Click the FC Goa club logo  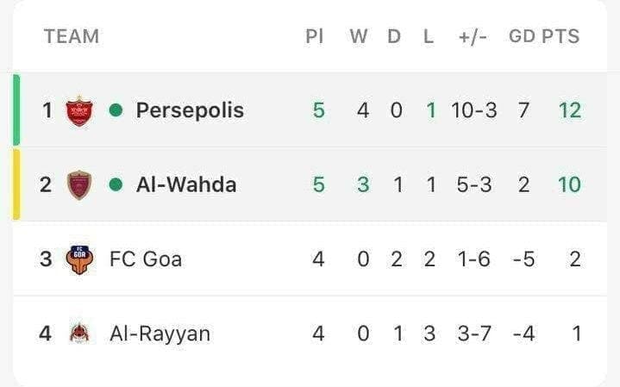click(80, 259)
